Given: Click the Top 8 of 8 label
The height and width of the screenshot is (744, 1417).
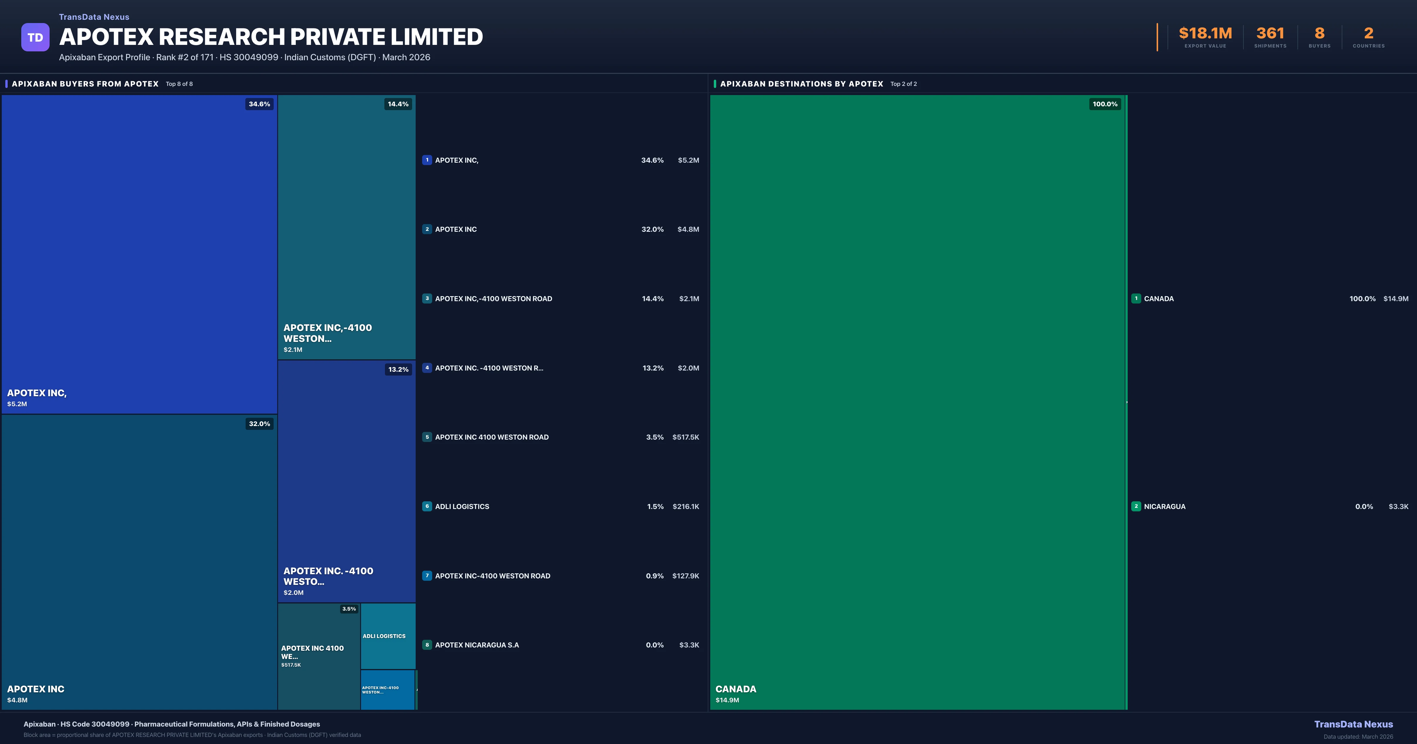Looking at the screenshot, I should (179, 84).
